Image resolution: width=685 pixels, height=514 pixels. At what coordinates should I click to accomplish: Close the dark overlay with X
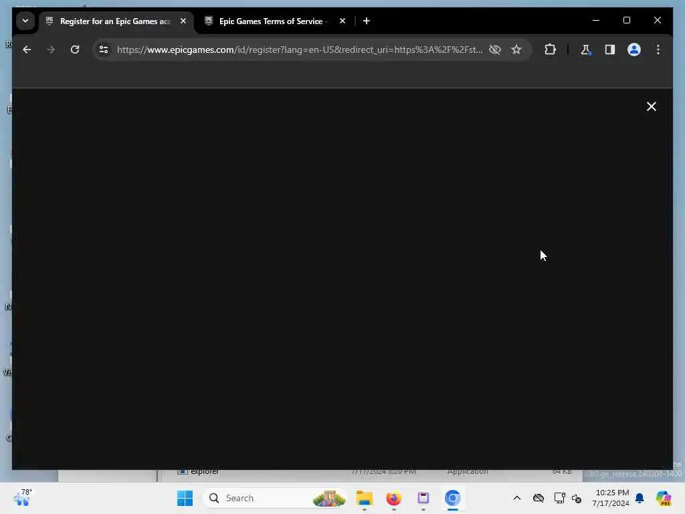click(x=652, y=106)
